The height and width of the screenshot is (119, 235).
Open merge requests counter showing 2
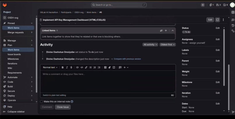218,5
